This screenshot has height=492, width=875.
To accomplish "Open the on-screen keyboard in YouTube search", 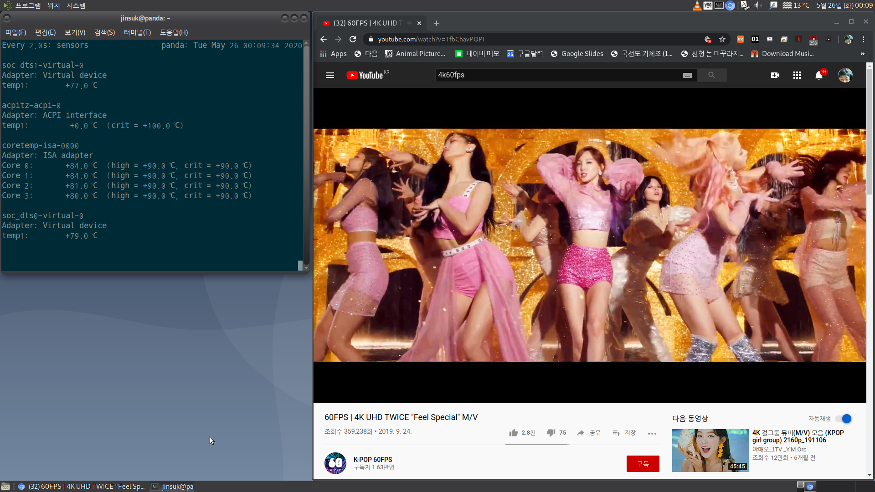I will [687, 75].
